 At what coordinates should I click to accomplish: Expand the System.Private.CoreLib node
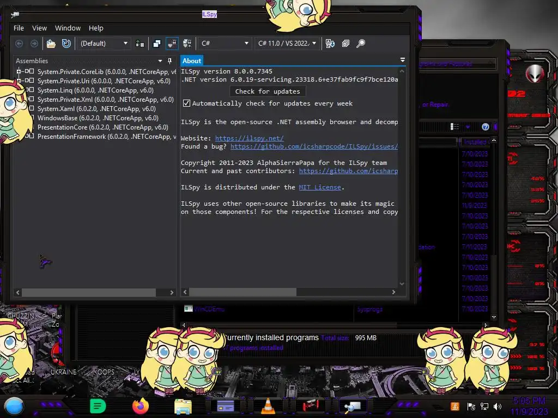[x=19, y=71]
